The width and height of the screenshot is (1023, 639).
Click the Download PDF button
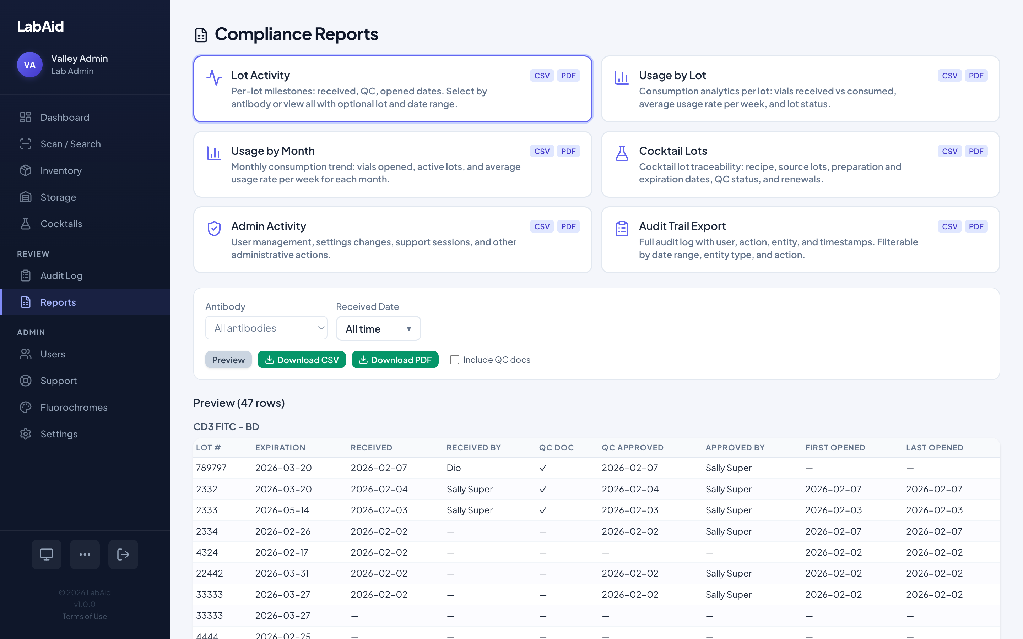point(394,360)
